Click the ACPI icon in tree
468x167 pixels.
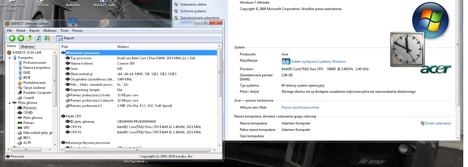(20, 143)
